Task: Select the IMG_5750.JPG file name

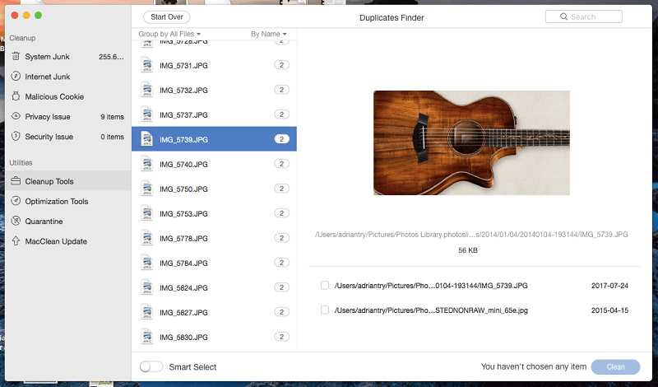Action: coord(183,189)
